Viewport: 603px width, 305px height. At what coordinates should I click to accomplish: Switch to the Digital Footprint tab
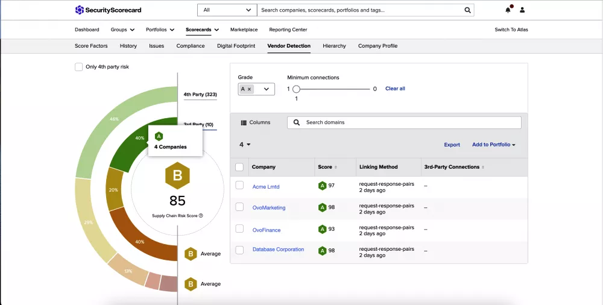click(x=236, y=46)
